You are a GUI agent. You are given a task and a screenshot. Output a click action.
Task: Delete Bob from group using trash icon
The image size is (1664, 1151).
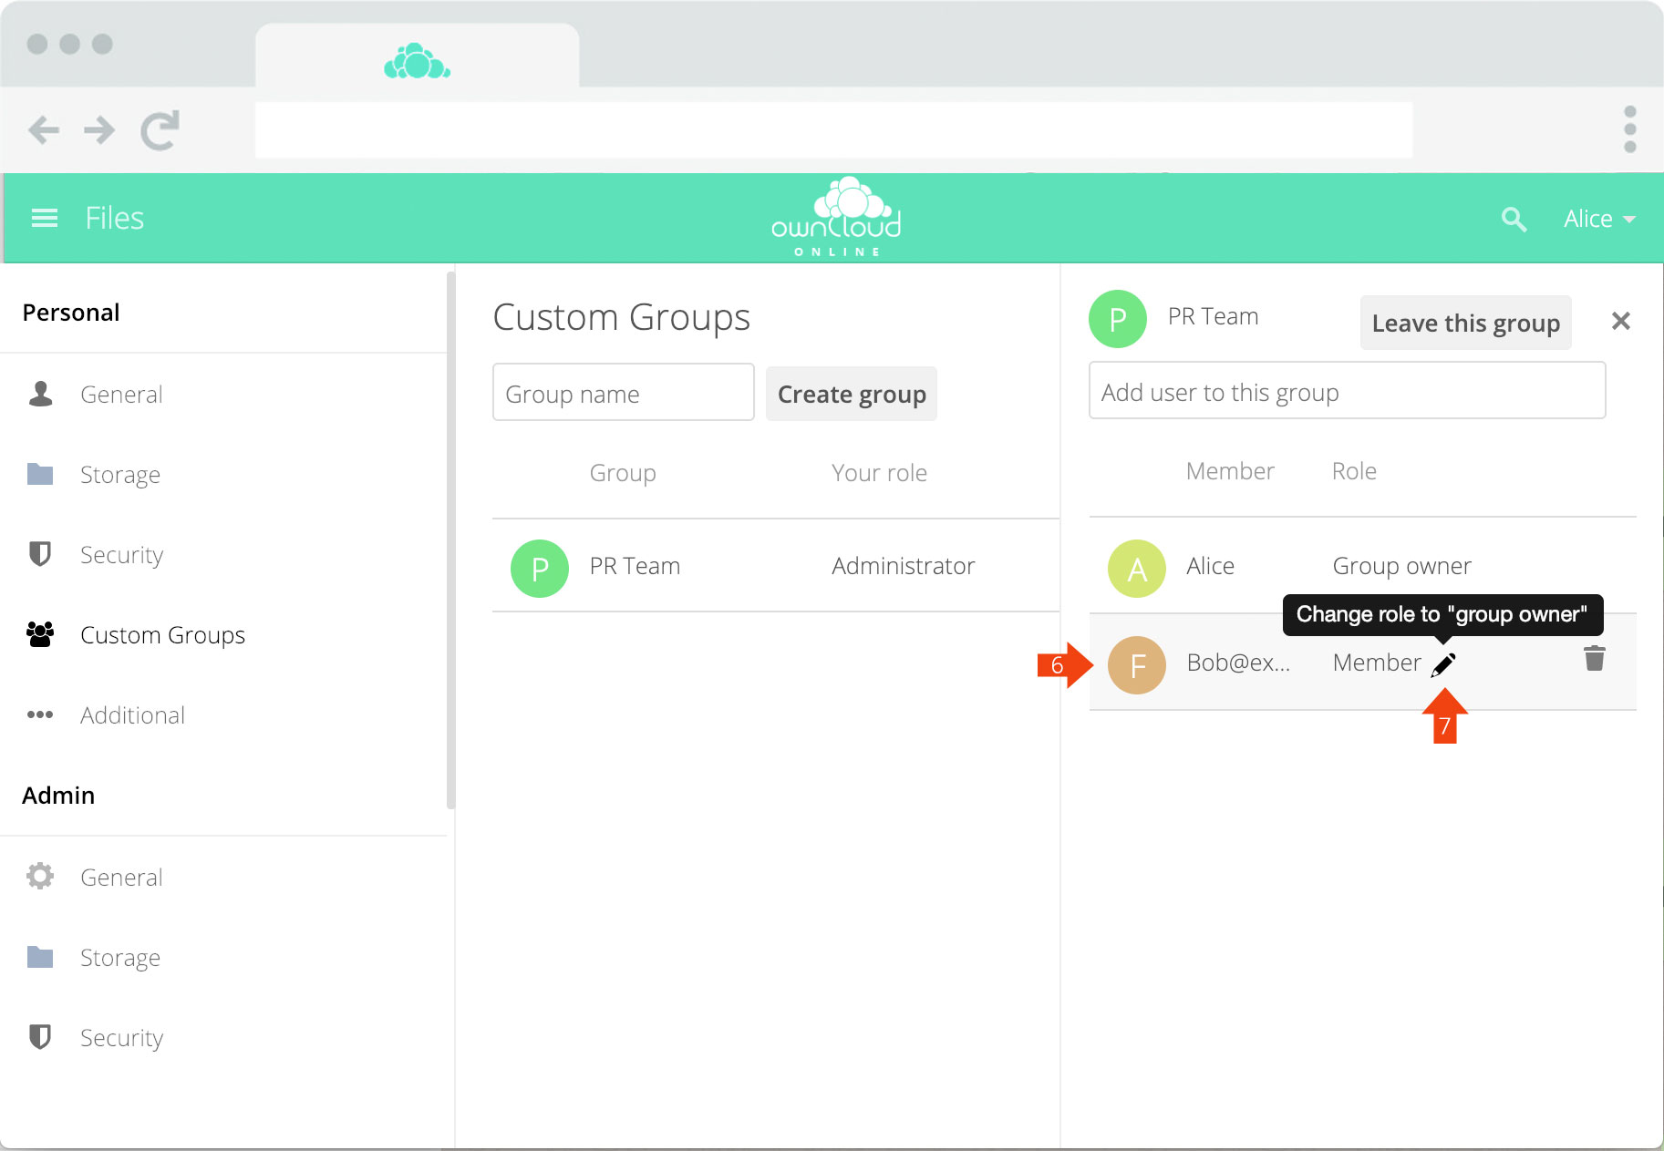pos(1593,659)
